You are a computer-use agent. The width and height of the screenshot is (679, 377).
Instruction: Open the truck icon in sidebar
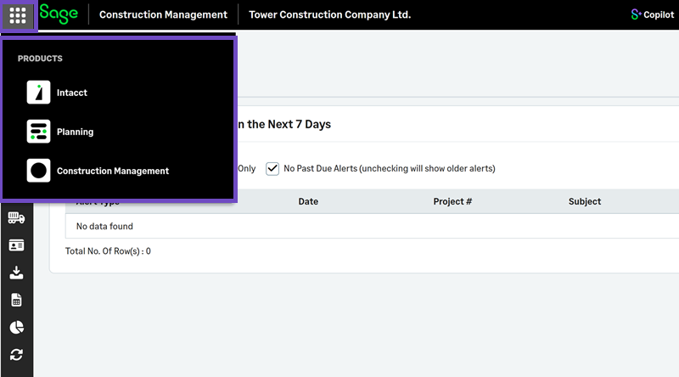click(16, 217)
